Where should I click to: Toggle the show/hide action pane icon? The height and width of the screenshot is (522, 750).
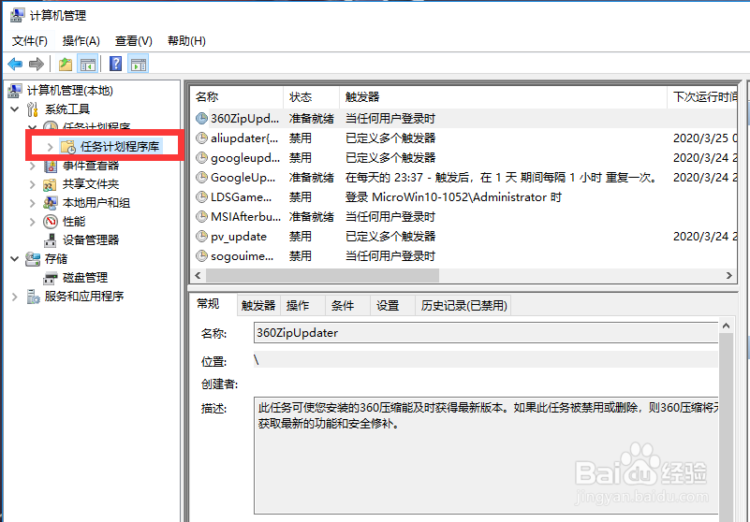click(139, 64)
